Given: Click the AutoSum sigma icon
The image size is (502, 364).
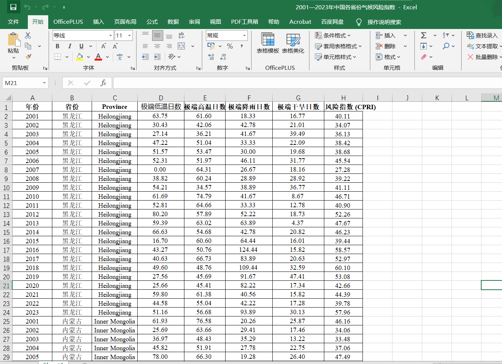Looking at the screenshot, I should tap(423, 35).
